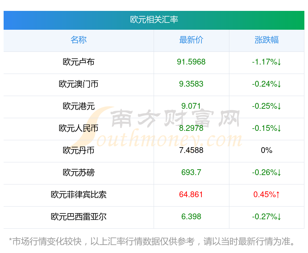Click the 欧元丹币 row name
This screenshot has width=308, height=253.
79,150
